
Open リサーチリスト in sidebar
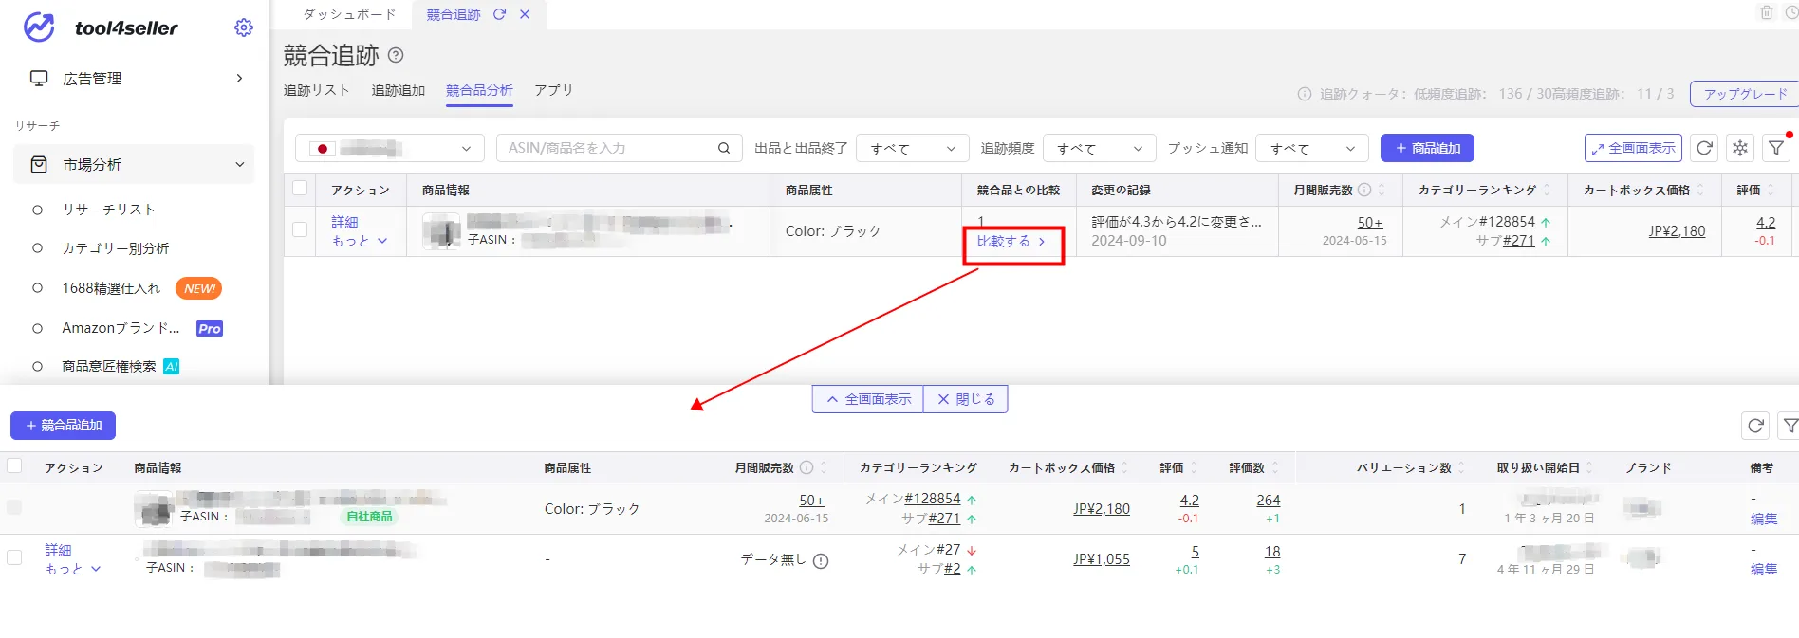click(x=108, y=210)
